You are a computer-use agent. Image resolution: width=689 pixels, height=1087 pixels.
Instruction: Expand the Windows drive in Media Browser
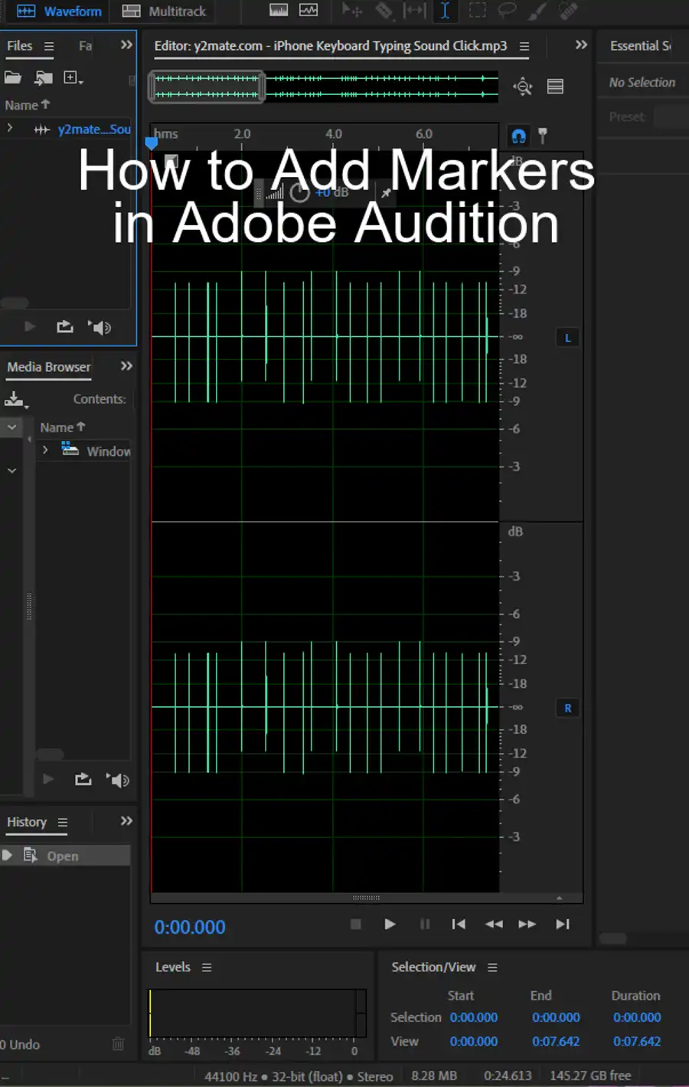click(x=45, y=450)
